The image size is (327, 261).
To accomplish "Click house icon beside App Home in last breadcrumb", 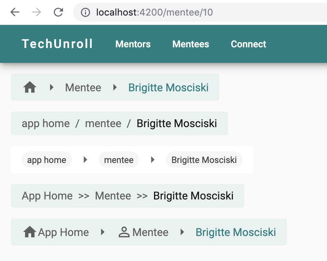I will pos(30,232).
